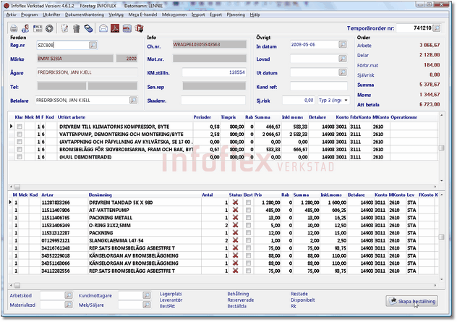
Task: Open the tire wheel icon in toolbar
Action: tap(50, 28)
